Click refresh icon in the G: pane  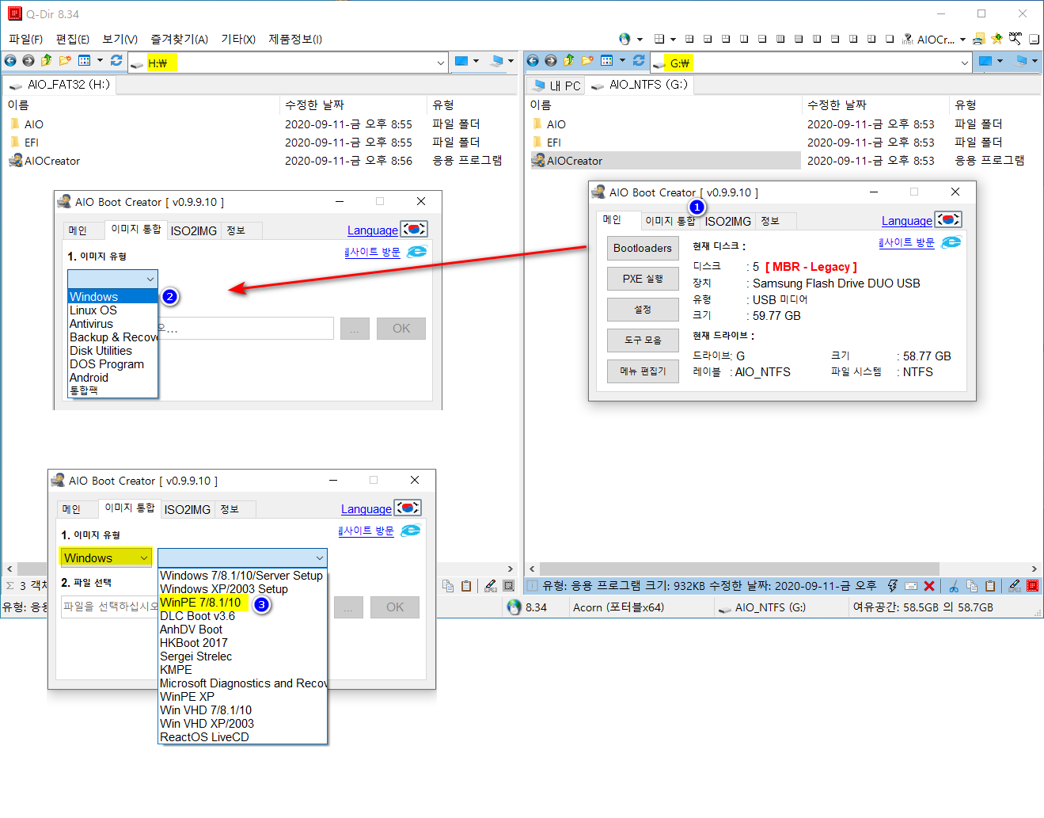[639, 60]
